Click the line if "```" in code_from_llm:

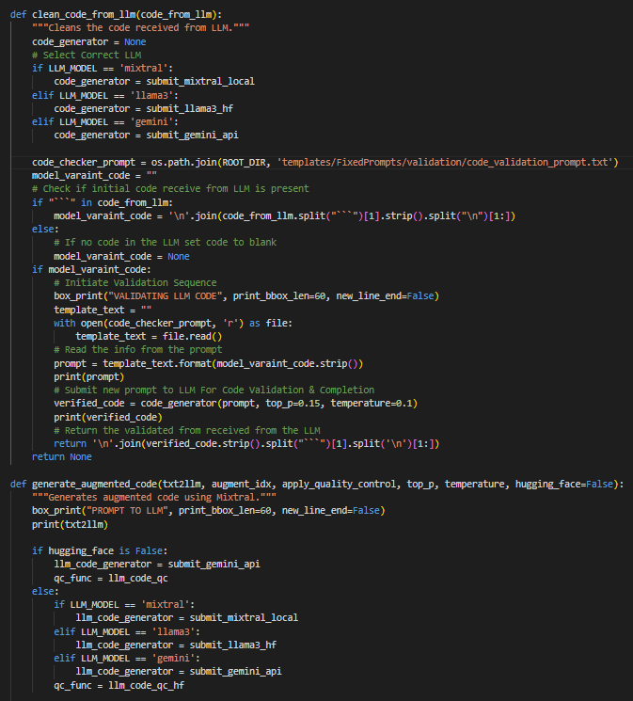tap(103, 202)
